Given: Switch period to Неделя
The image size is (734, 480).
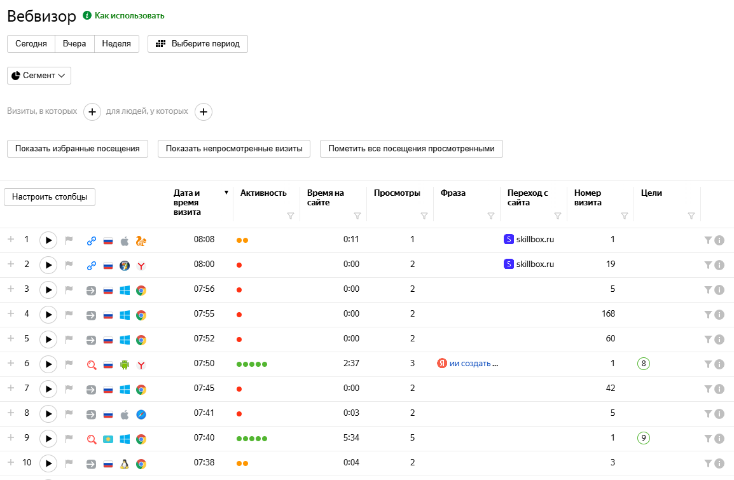Looking at the screenshot, I should pos(116,44).
